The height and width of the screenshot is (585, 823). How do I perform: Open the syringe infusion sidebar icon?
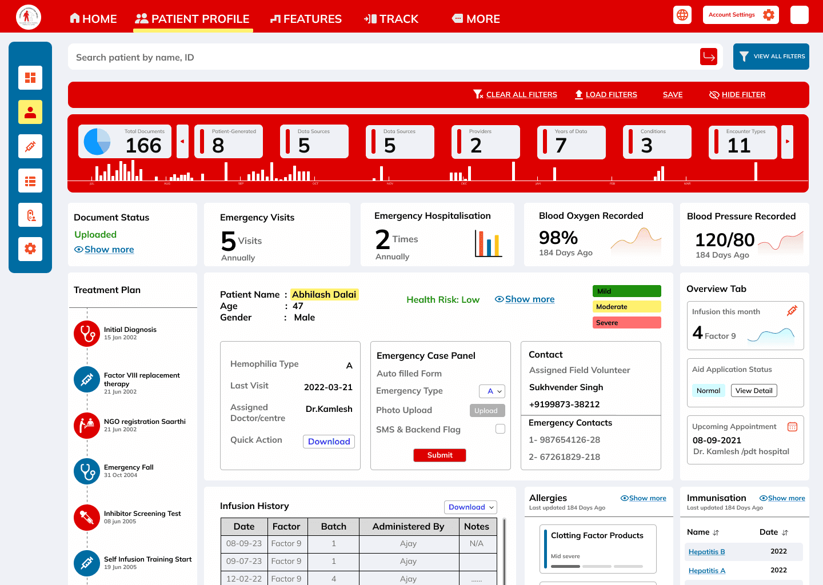point(30,146)
